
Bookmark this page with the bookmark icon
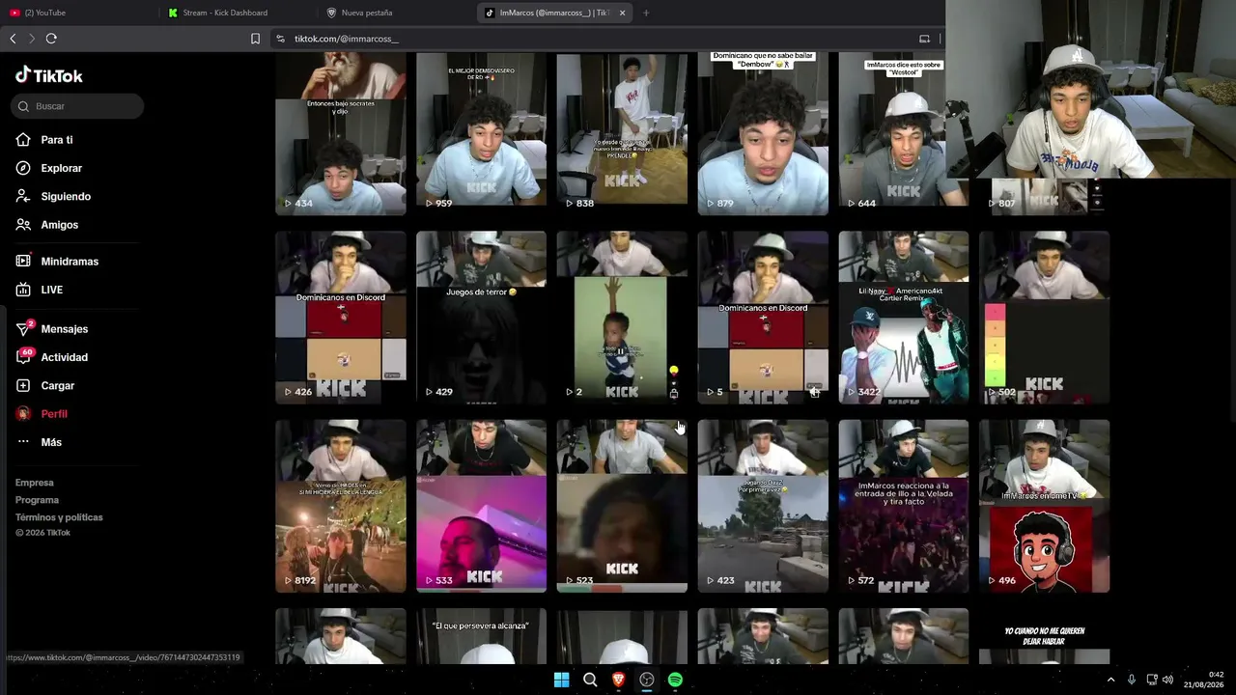(255, 39)
